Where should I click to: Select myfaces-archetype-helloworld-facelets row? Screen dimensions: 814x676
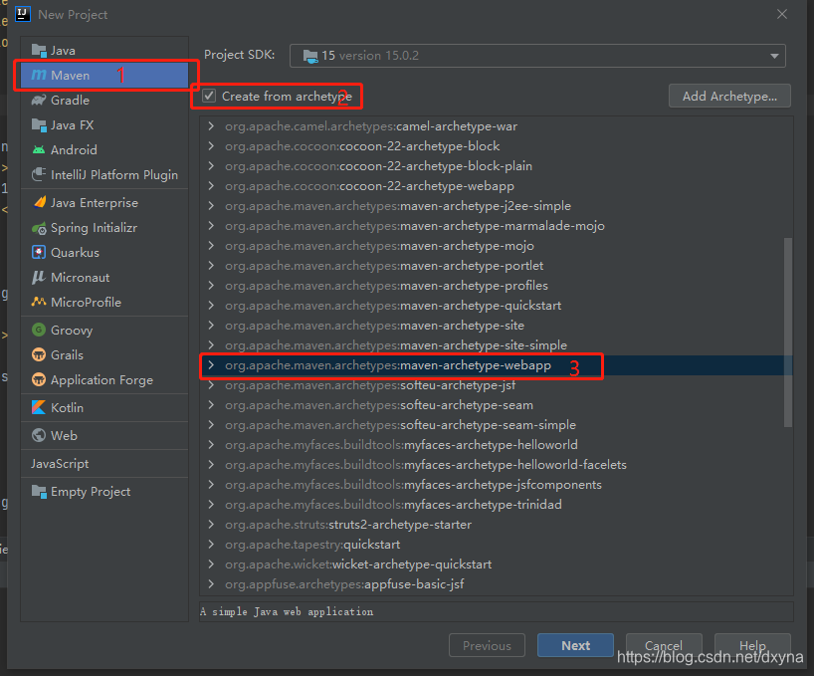pyautogui.click(x=496, y=465)
